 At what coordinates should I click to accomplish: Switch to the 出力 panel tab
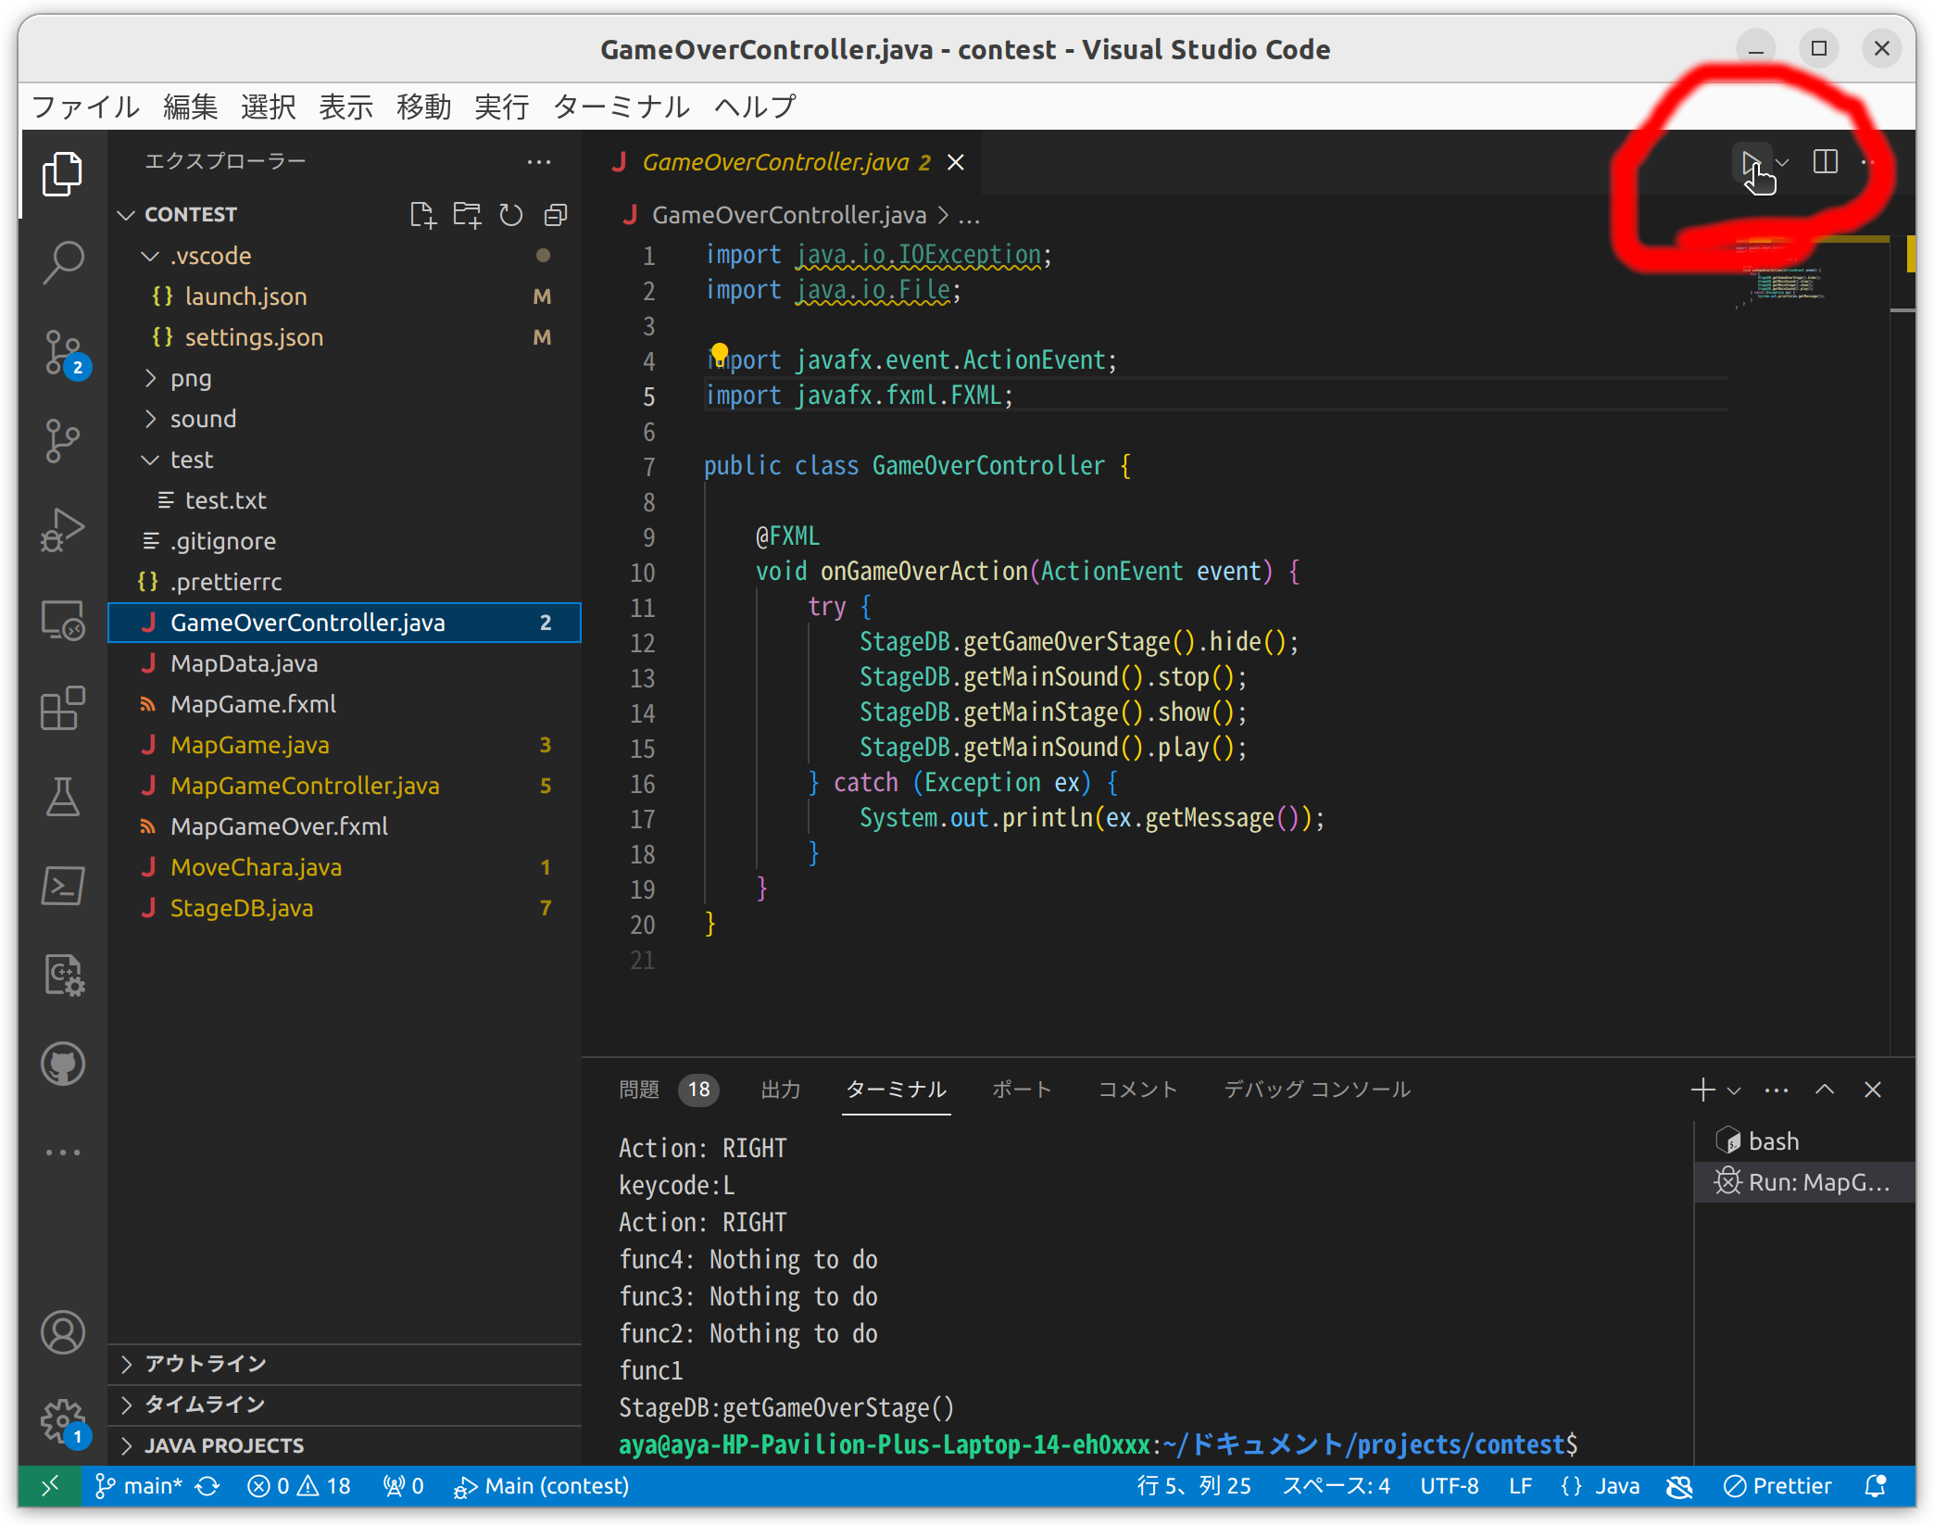[780, 1090]
